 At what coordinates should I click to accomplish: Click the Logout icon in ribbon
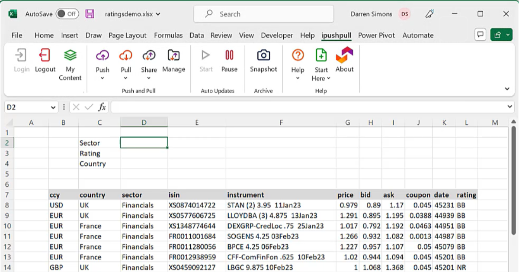[45, 55]
